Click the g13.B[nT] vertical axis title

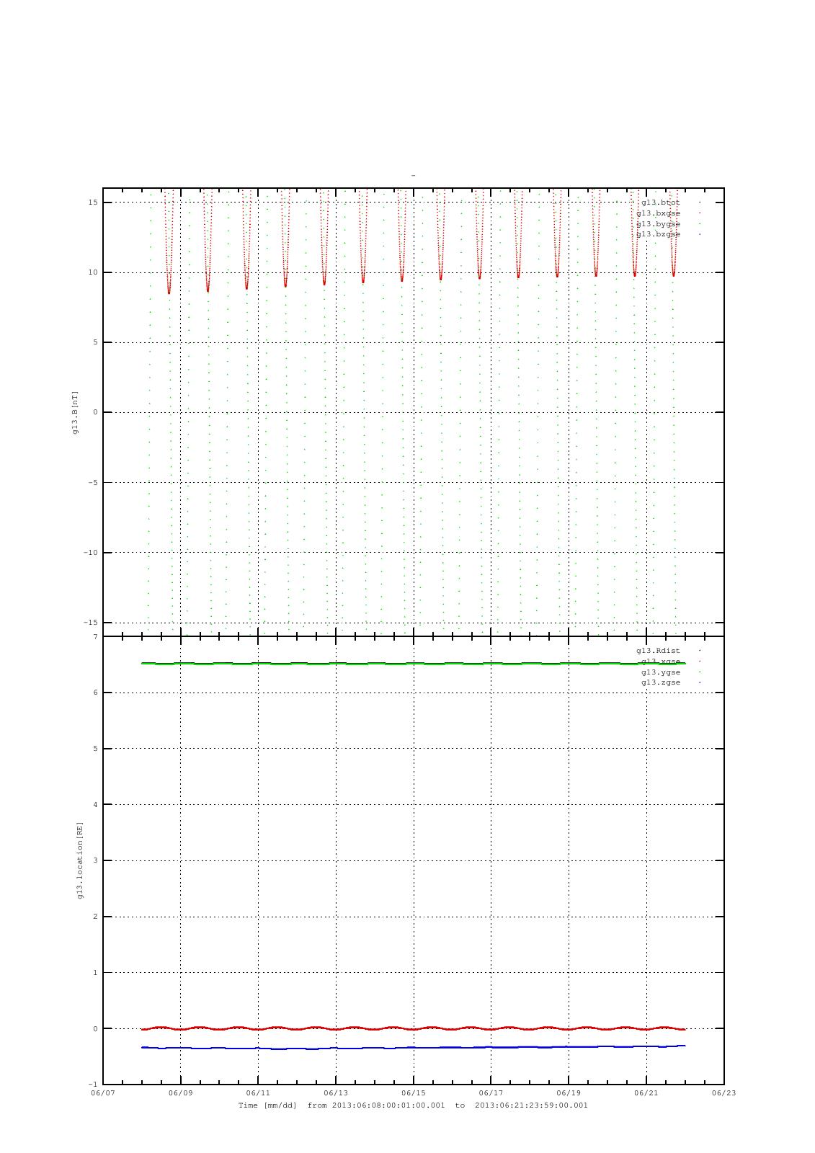coord(76,412)
